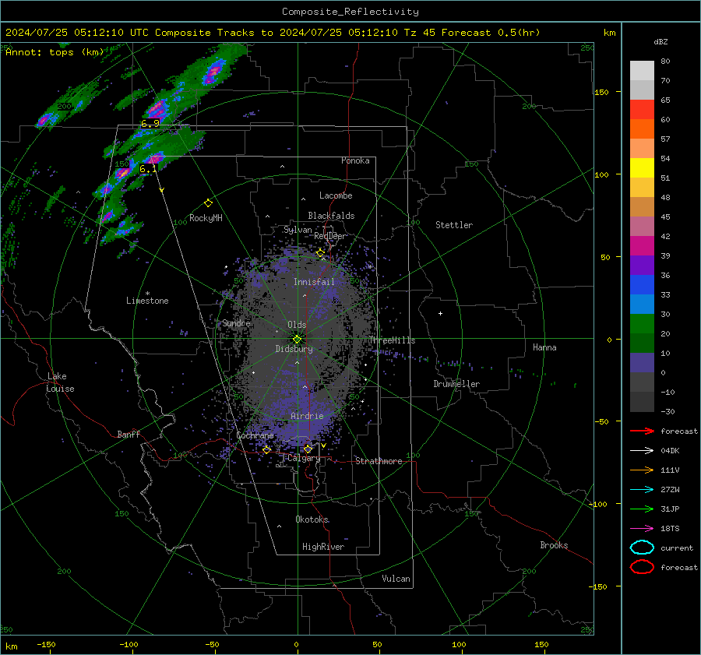This screenshot has height=655, width=701.
Task: Click the Innisfail label
Action: pos(314,282)
